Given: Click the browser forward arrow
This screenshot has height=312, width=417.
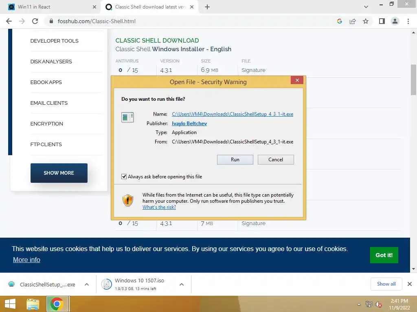Looking at the screenshot, I should (22, 21).
